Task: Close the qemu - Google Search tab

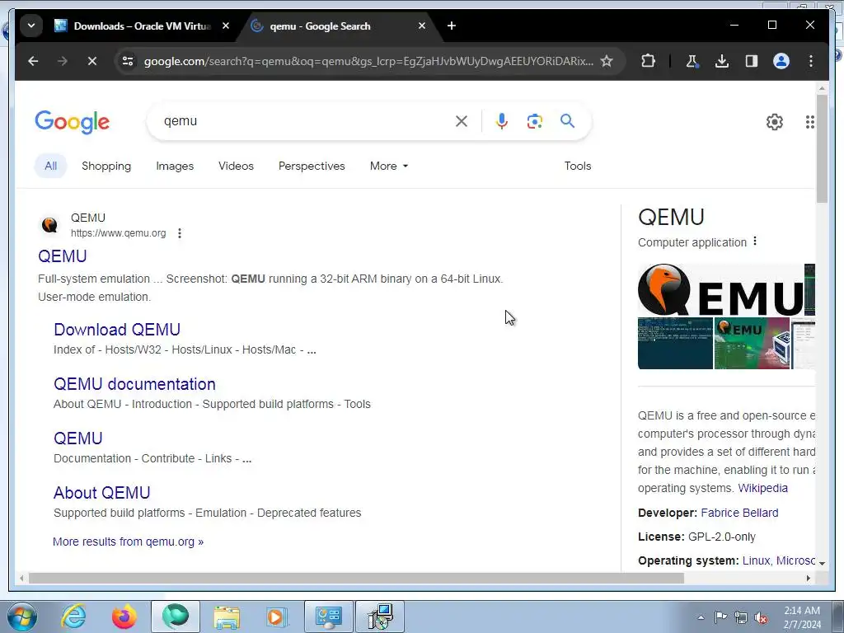Action: 422,26
